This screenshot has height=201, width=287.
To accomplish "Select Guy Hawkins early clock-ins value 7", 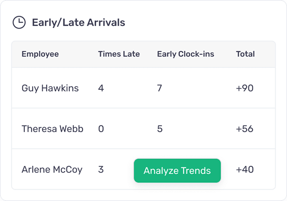I will click(x=159, y=88).
